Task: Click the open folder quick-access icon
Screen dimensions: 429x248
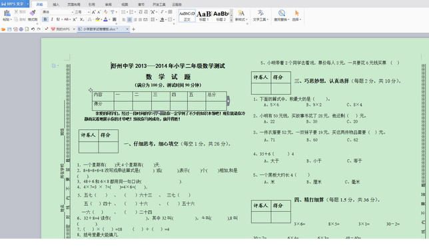Action: (x=3, y=29)
